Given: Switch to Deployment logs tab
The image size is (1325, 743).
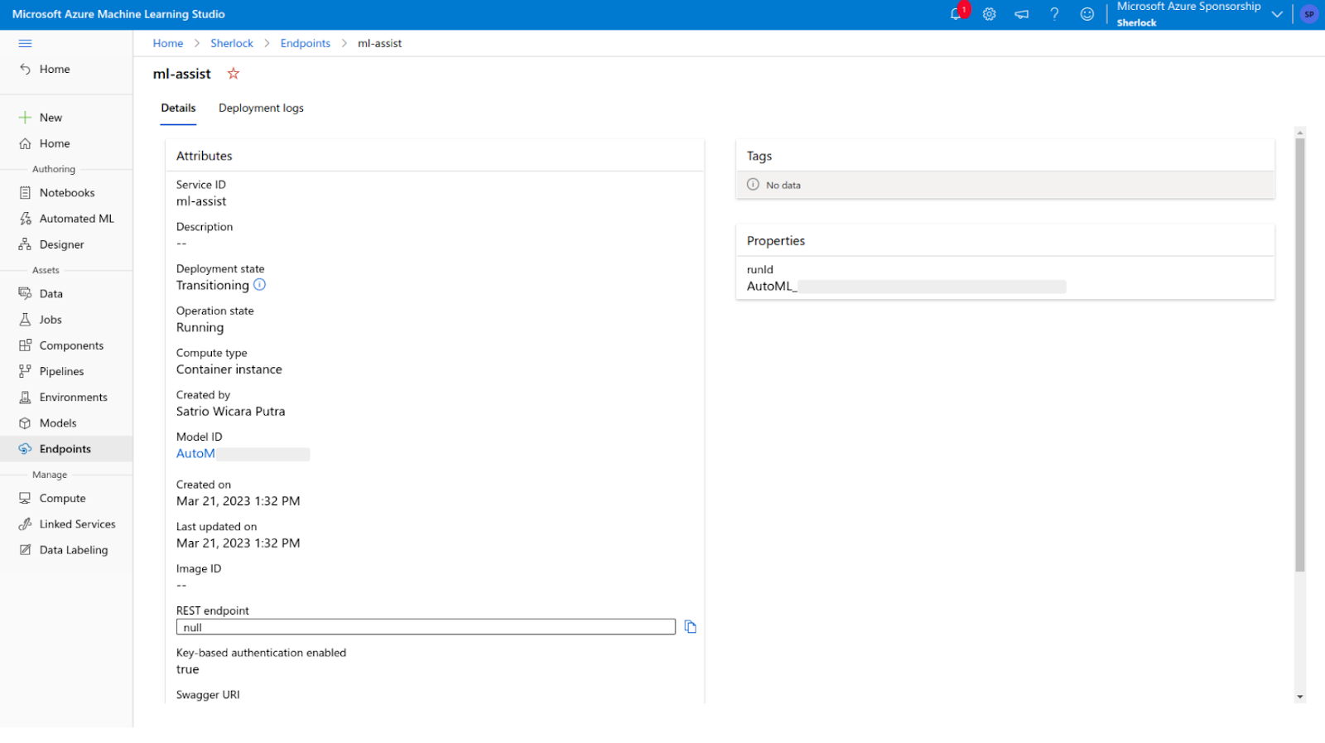Looking at the screenshot, I should pyautogui.click(x=261, y=109).
